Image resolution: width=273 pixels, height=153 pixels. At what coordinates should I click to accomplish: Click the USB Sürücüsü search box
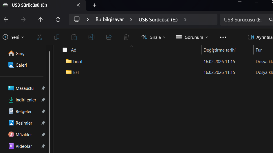(243, 19)
